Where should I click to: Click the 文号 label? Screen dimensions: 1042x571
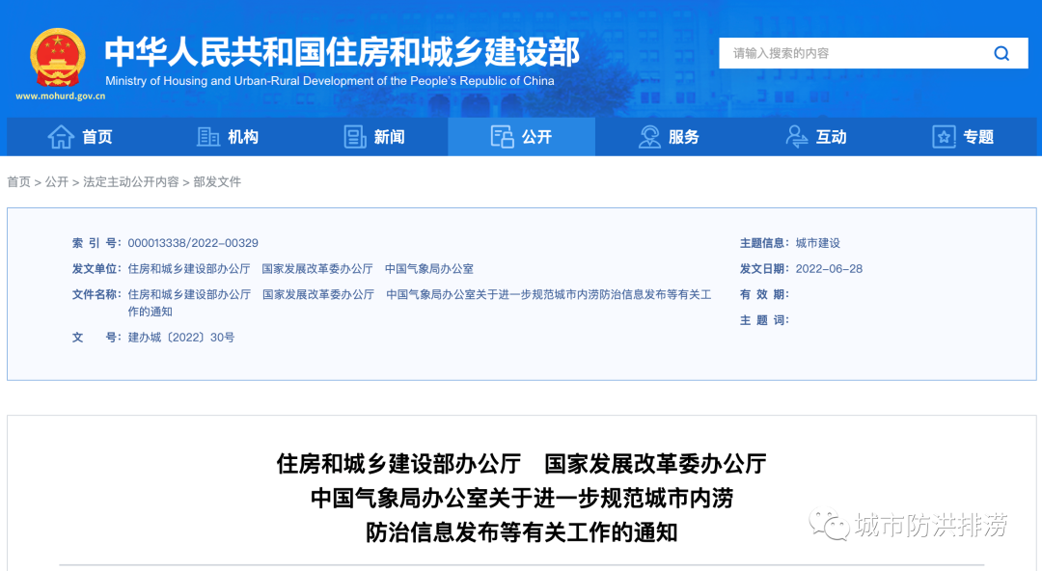pyautogui.click(x=96, y=338)
